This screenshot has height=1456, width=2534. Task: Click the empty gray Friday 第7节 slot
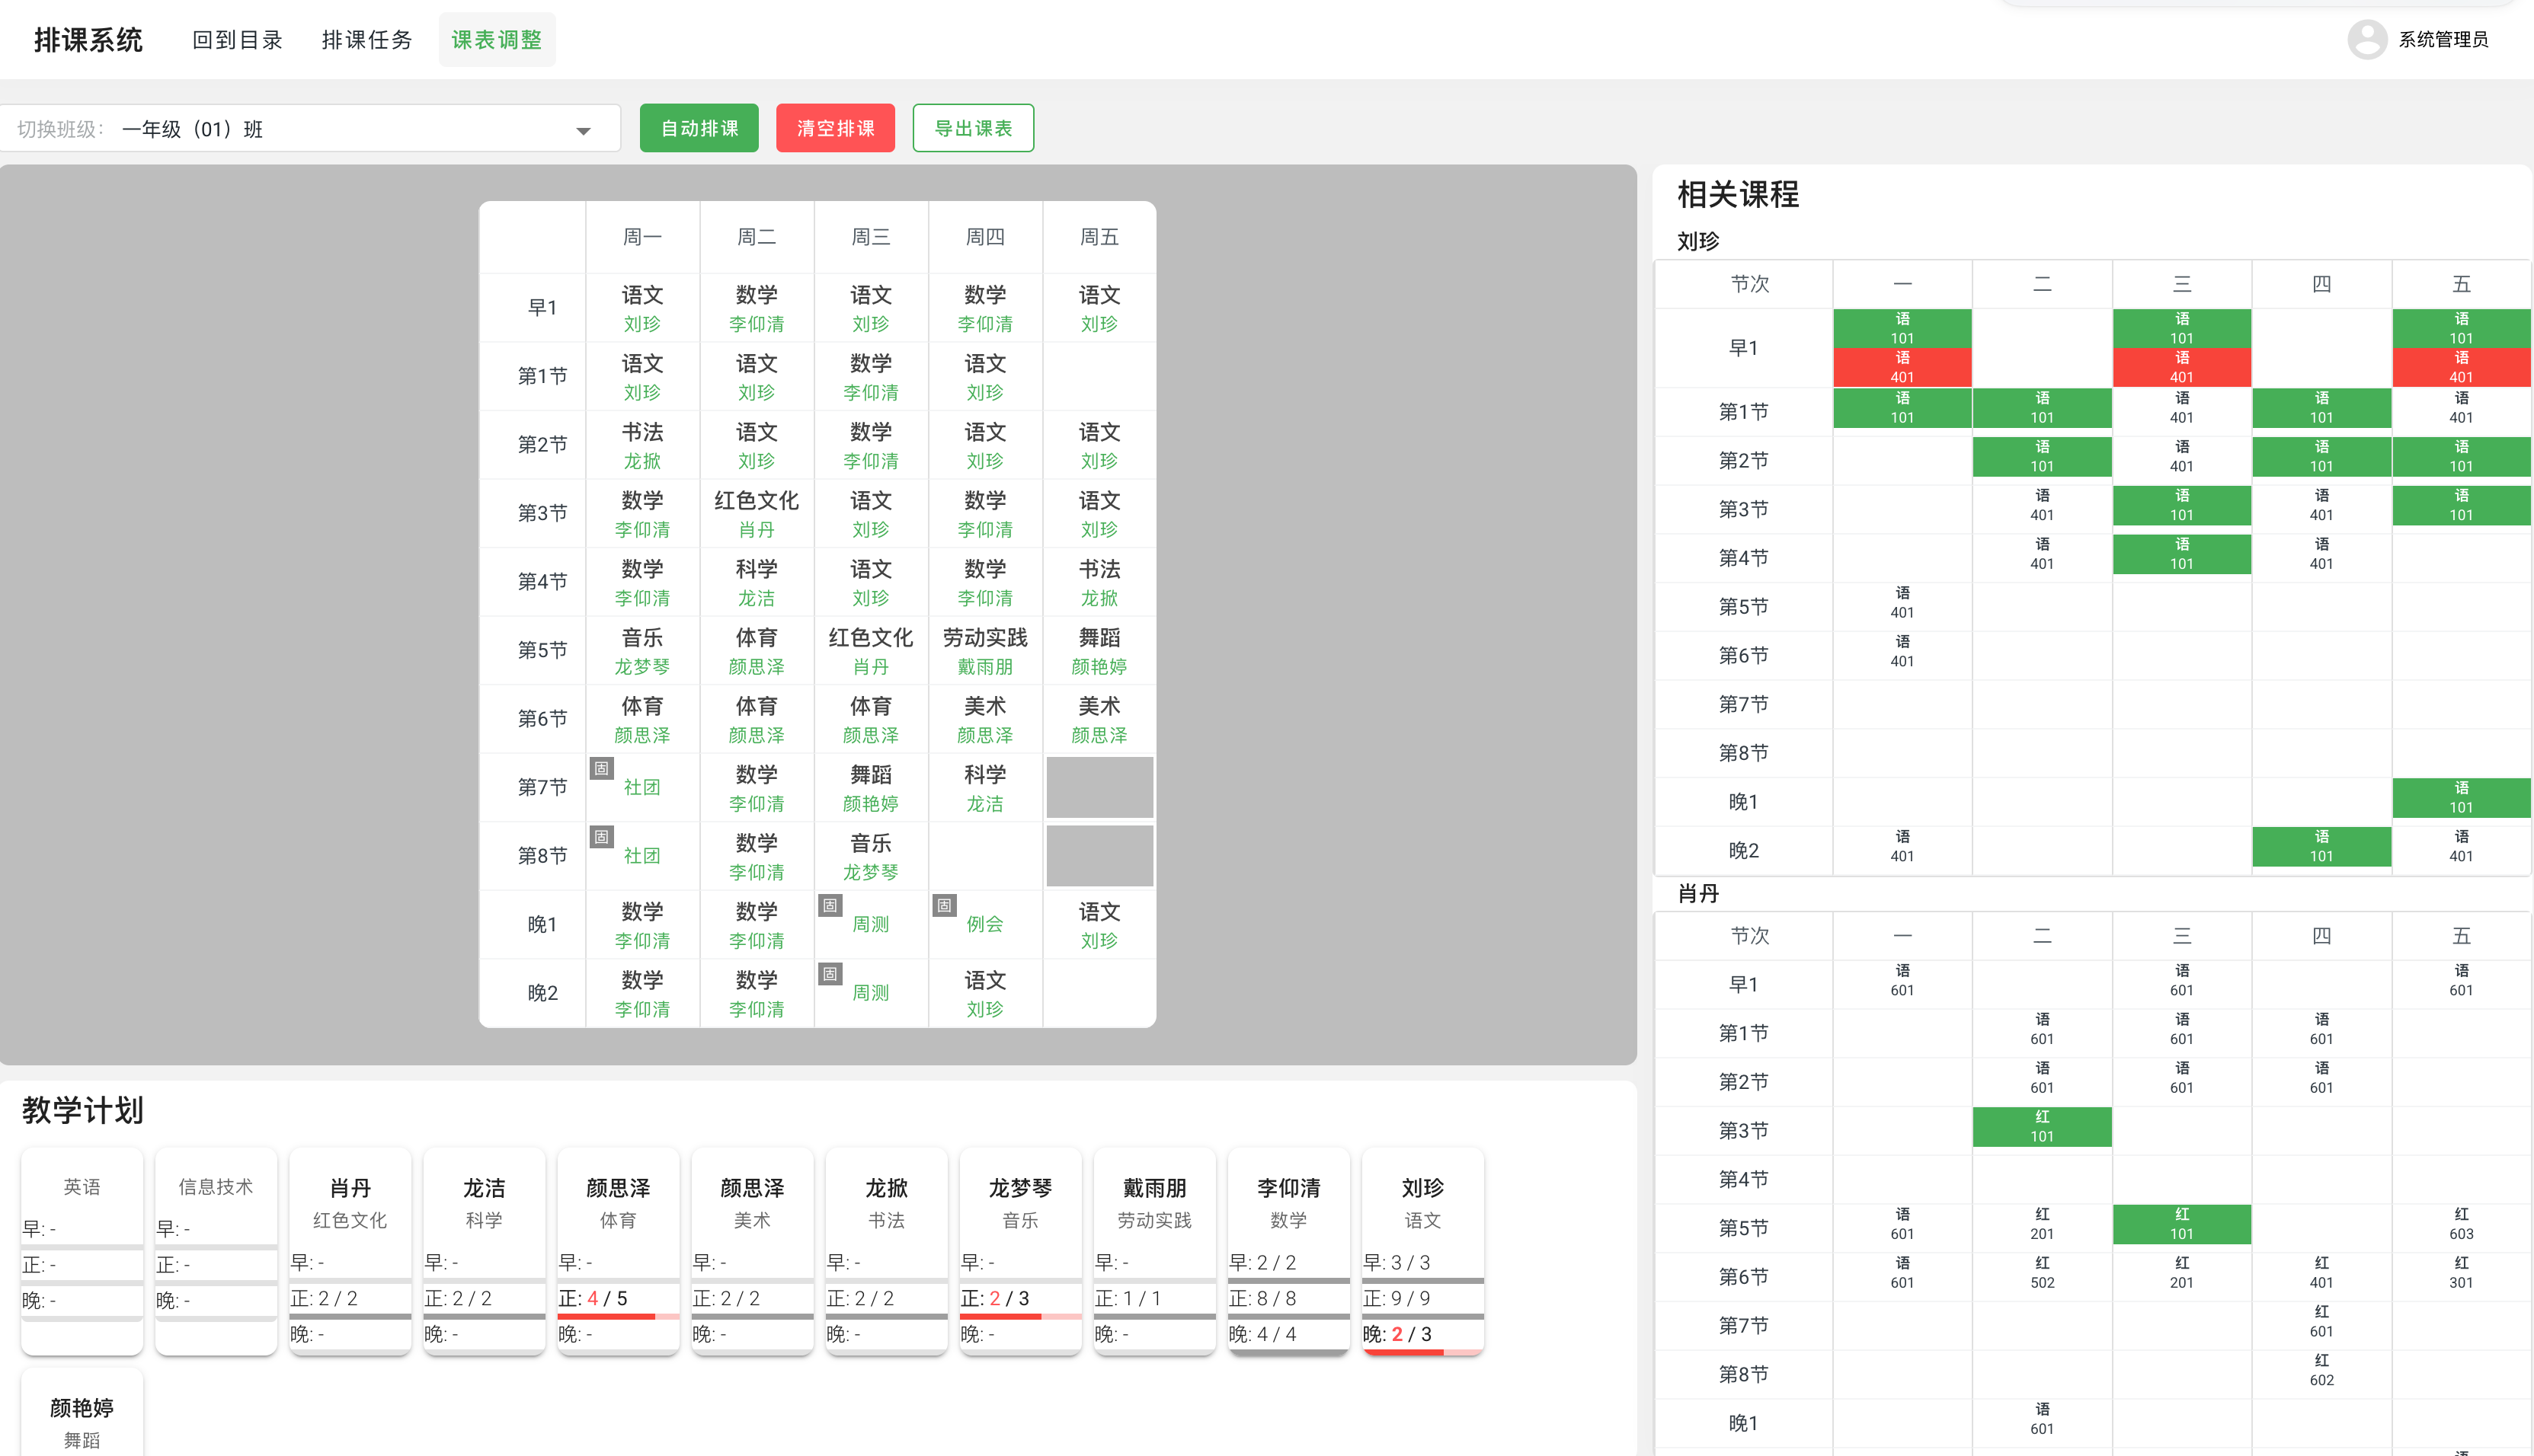(1099, 787)
